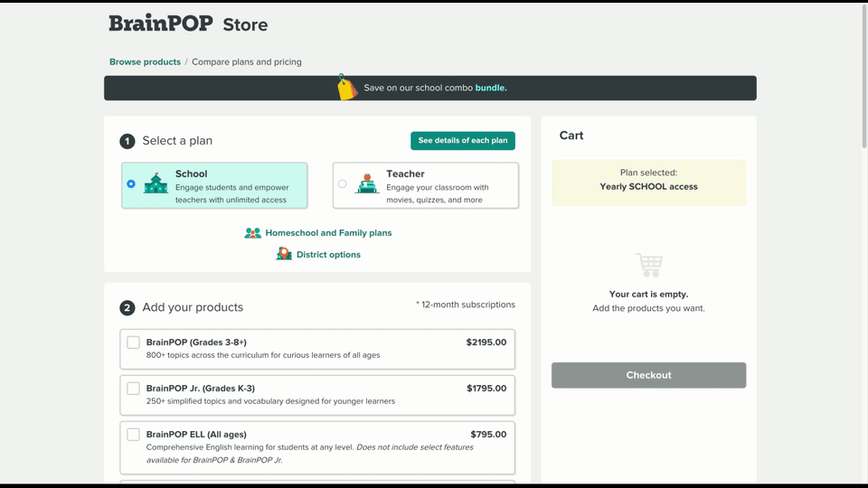Click the $795.00 price text
Screen dimensions: 868x488
pyautogui.click(x=488, y=435)
